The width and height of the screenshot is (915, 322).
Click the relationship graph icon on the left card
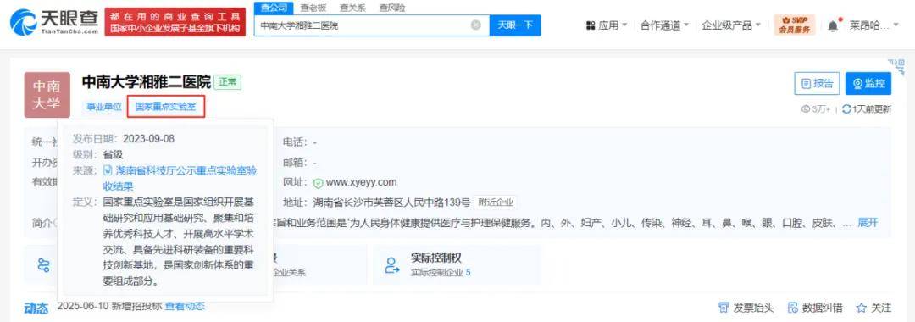pos(44,265)
